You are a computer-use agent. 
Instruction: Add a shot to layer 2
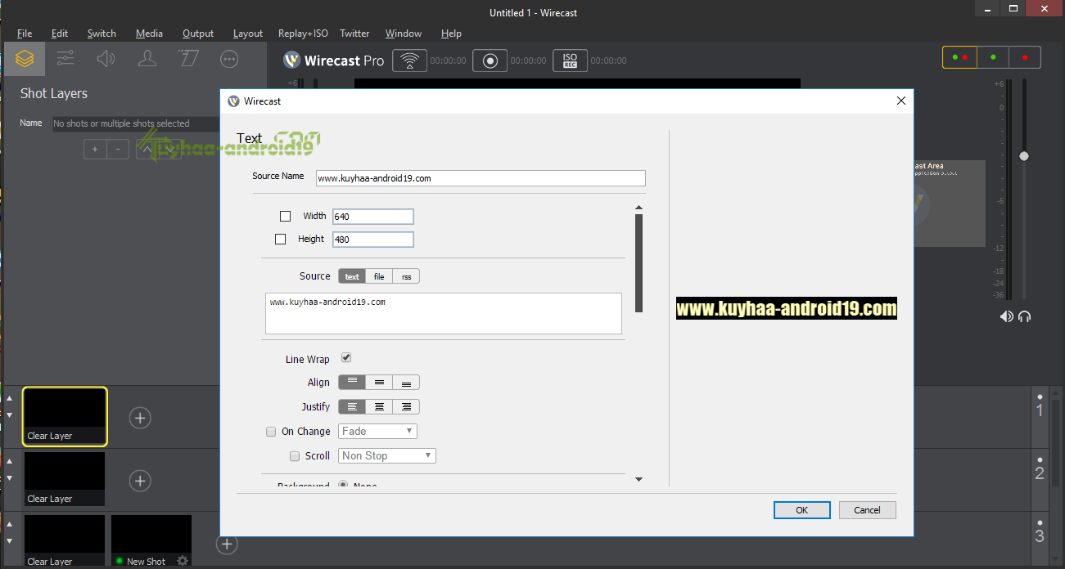pyautogui.click(x=140, y=481)
